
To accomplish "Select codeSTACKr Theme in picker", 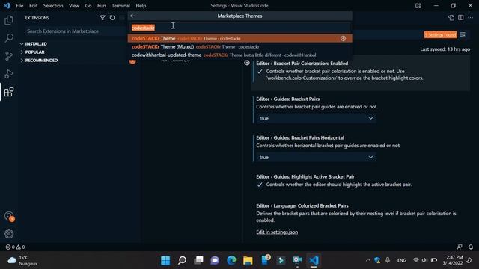I will click(x=239, y=38).
